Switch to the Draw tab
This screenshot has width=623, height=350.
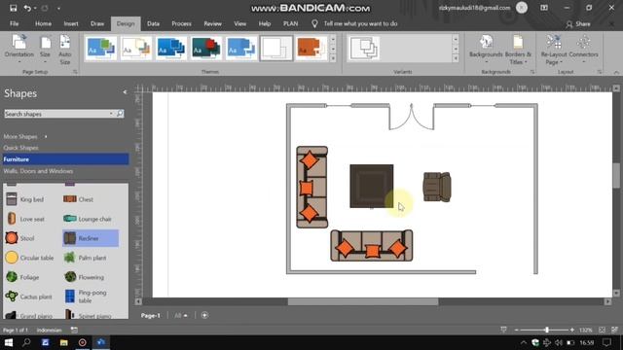(x=97, y=23)
